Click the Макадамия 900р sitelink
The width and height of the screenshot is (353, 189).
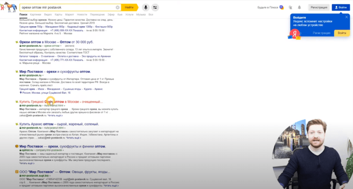(55, 27)
